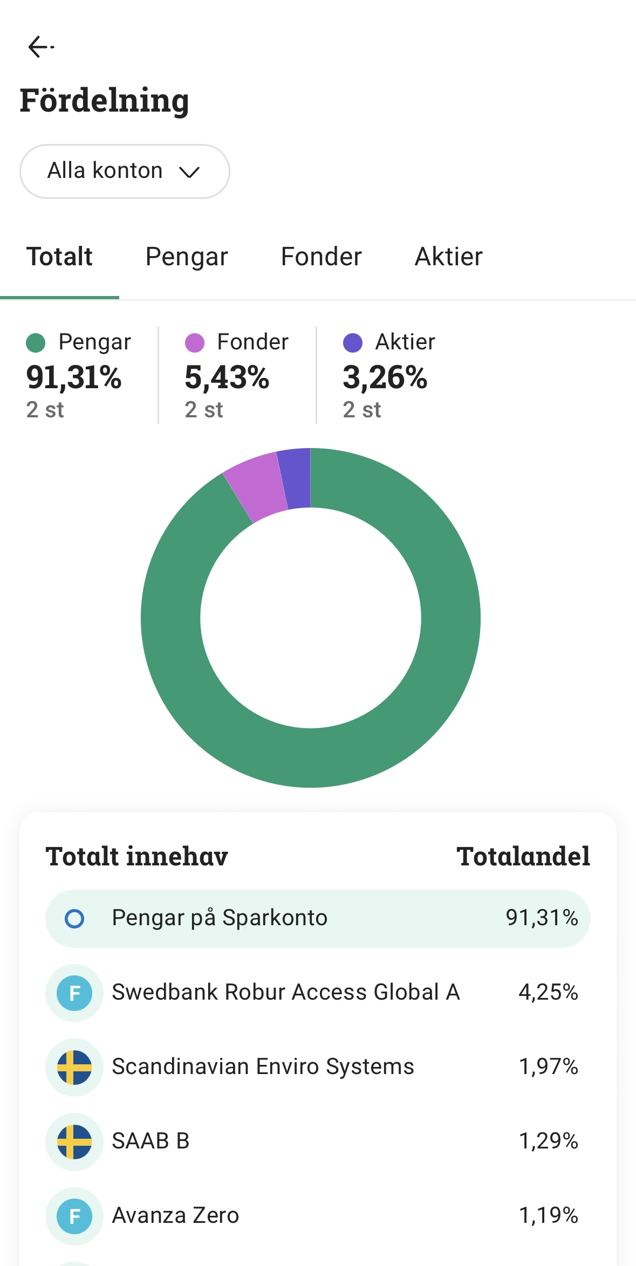The image size is (636, 1266).
Task: Tap the back arrow icon
Action: [40, 47]
